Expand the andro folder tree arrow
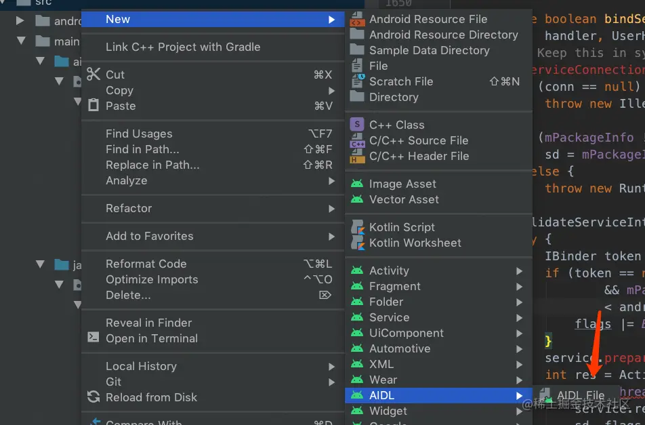 coord(20,20)
